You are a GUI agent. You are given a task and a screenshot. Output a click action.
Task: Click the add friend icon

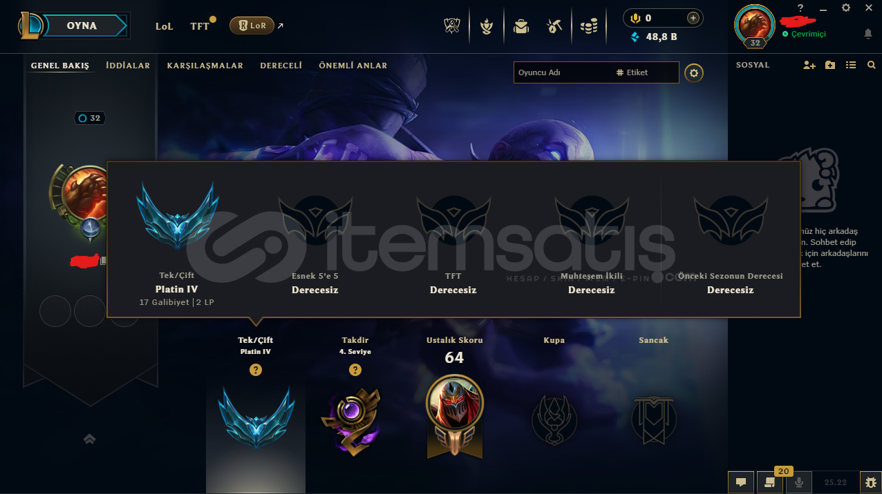point(809,65)
